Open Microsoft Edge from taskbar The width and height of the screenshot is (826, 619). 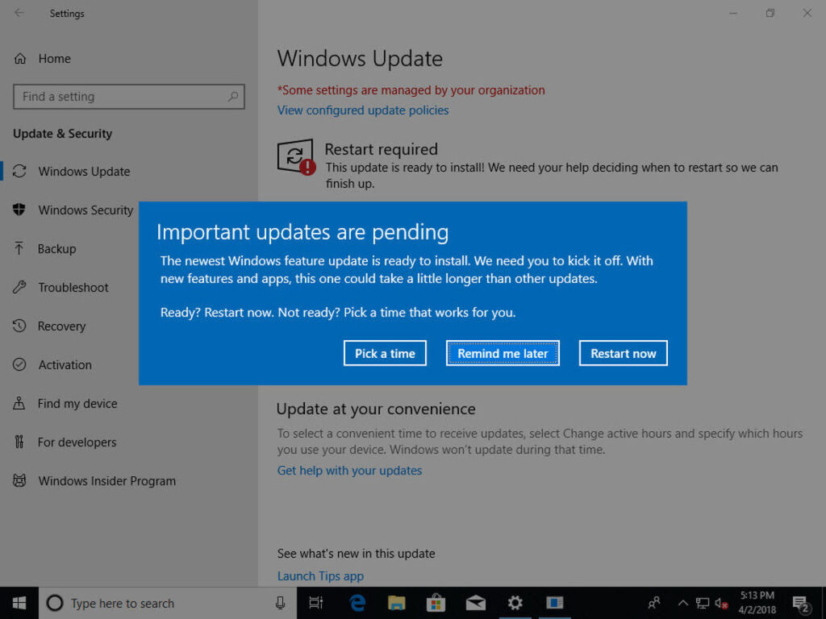(357, 603)
